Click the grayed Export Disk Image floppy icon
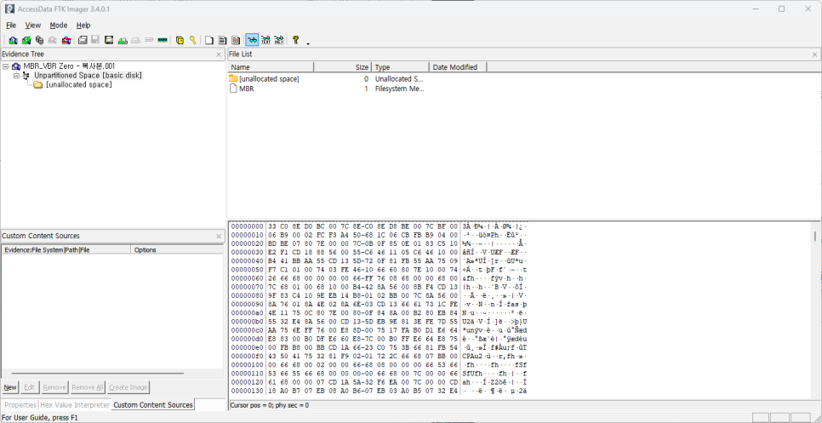822x423 pixels. (95, 40)
